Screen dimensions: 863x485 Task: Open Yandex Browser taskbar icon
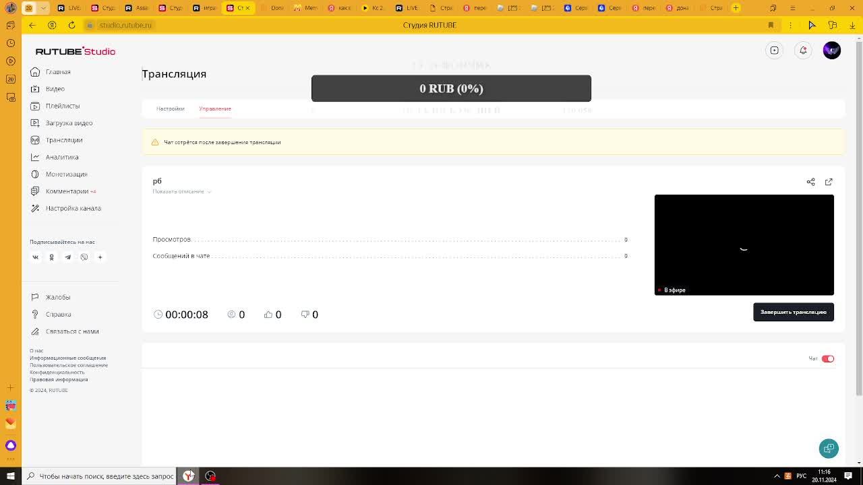click(x=189, y=476)
